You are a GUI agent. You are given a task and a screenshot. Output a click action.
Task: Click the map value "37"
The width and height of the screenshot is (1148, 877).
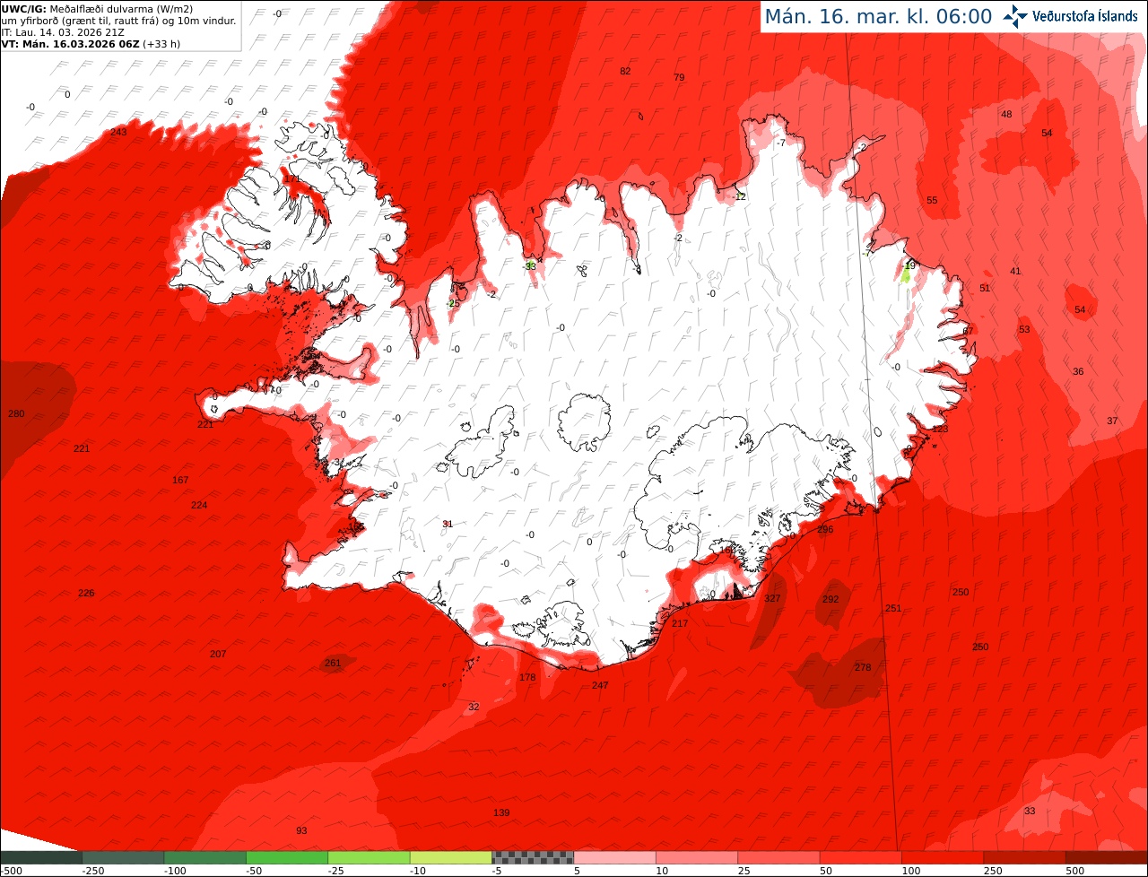[1112, 421]
